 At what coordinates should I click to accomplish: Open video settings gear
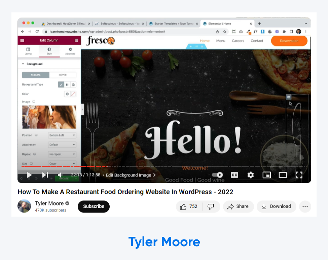pyautogui.click(x=250, y=175)
